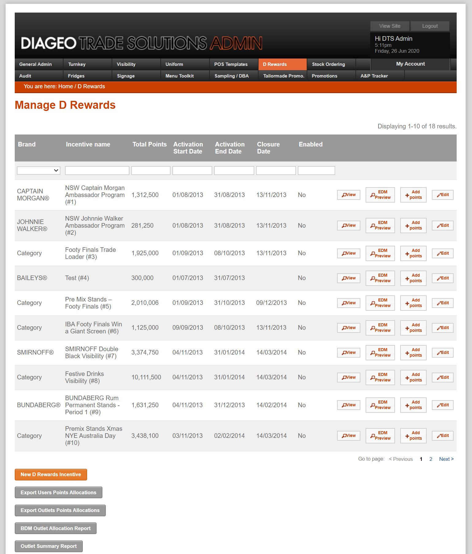The height and width of the screenshot is (554, 472).
Task: Add points to BUNDABERG Rum Permanent Stands
Action: (413, 405)
